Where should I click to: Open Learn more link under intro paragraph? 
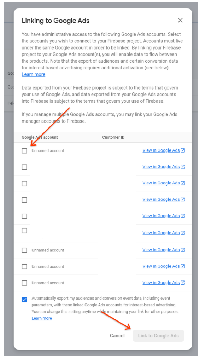coord(34,74)
